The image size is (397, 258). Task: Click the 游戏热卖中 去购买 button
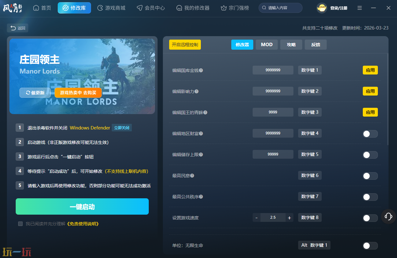pyautogui.click(x=78, y=93)
